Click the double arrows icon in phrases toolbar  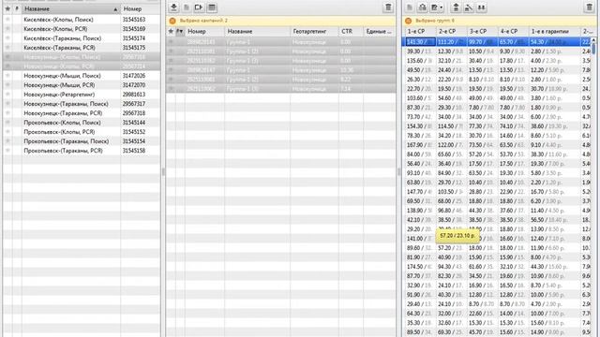481,7
